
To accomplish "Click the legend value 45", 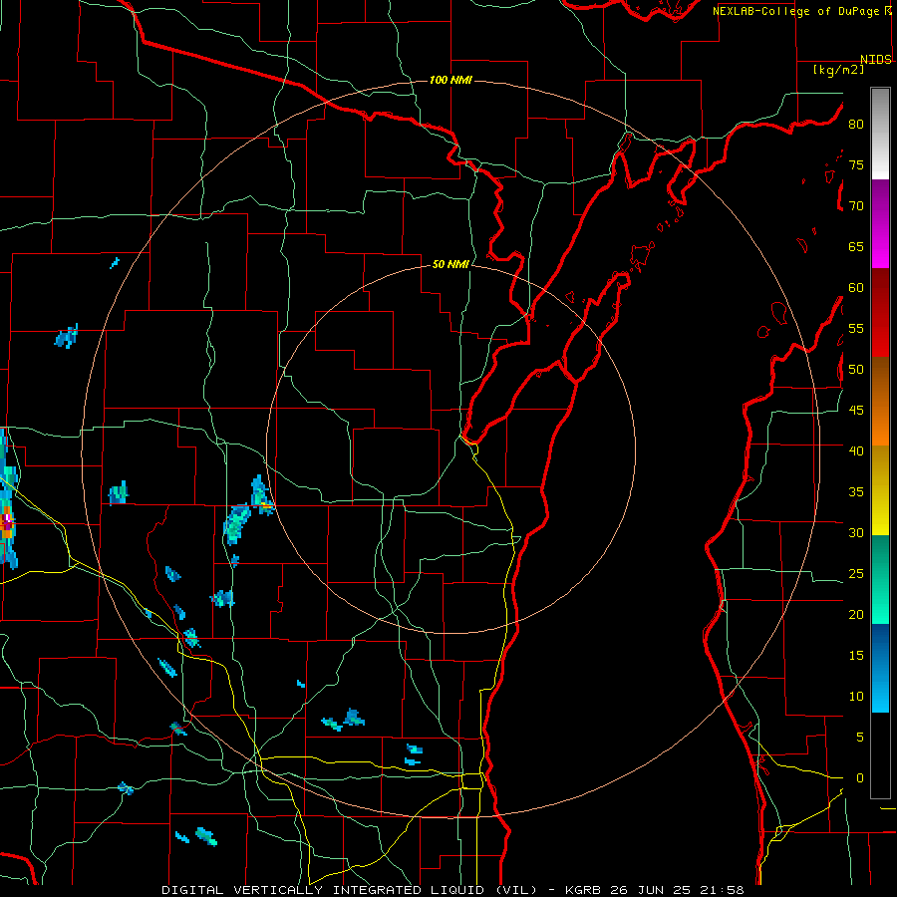I will (856, 411).
